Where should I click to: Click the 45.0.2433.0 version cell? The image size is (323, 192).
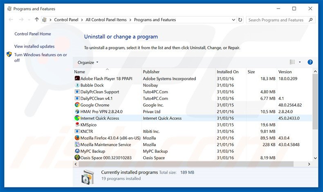289,118
